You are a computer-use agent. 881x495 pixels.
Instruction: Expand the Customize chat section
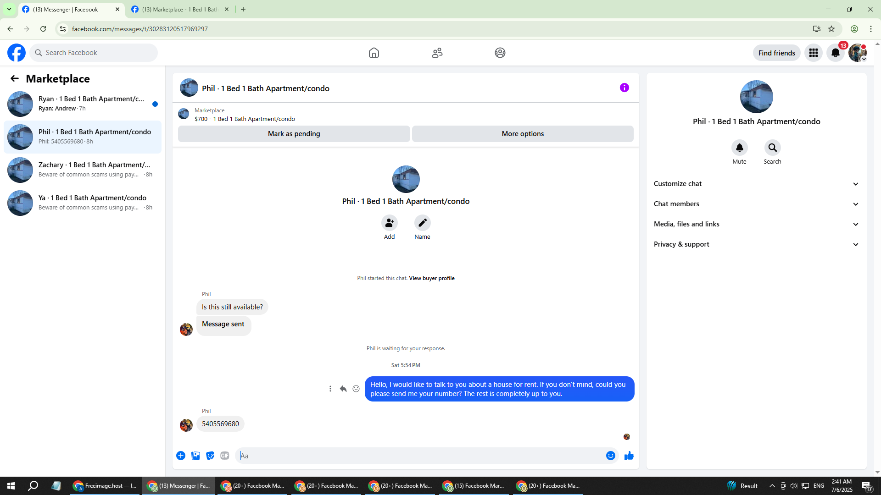pyautogui.click(x=756, y=184)
